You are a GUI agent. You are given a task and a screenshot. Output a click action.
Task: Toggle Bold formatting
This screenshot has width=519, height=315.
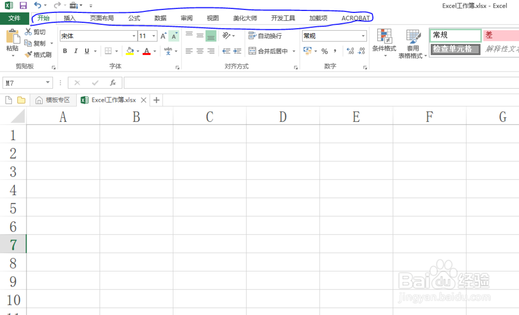click(x=65, y=51)
